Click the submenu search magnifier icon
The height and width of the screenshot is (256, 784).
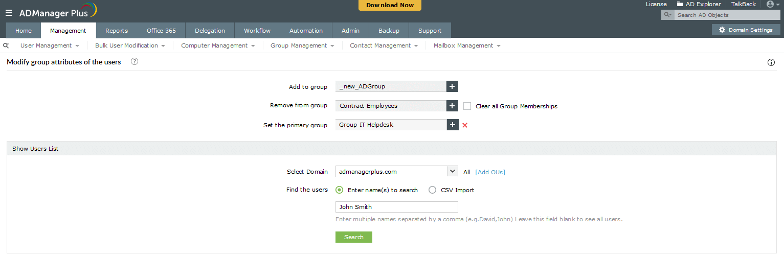click(6, 45)
